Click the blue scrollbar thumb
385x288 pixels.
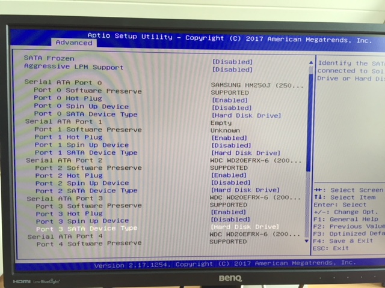(309, 122)
